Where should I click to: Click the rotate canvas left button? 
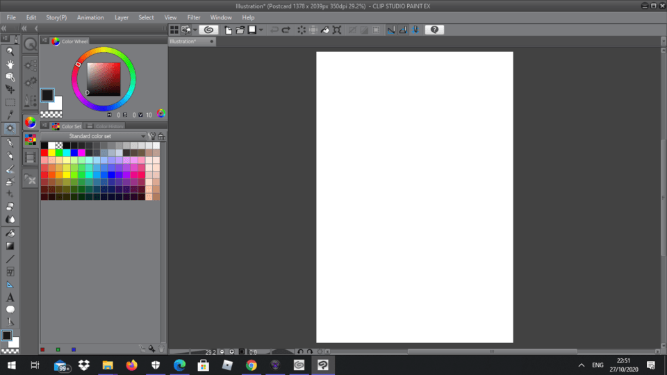tap(300, 352)
